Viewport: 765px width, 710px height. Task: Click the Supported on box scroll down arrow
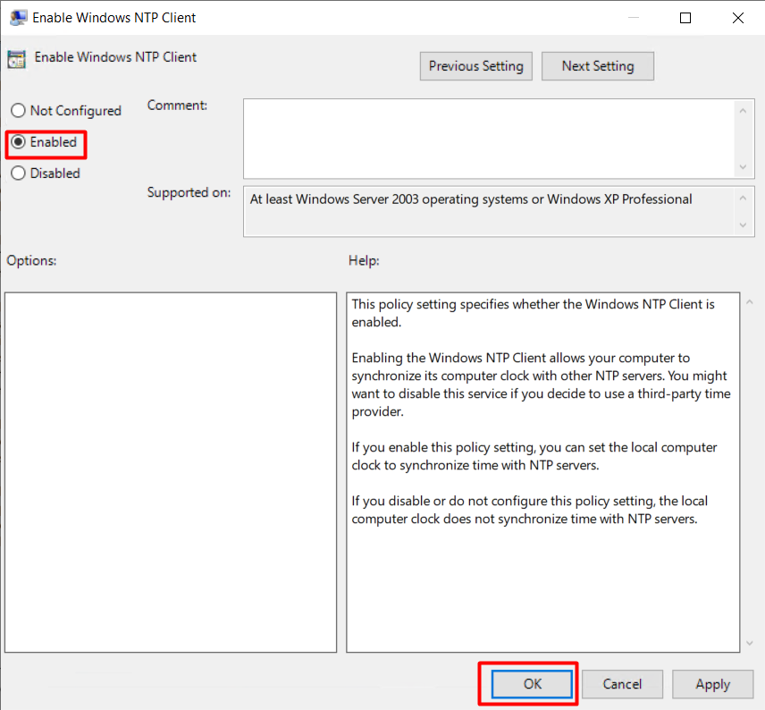(x=743, y=225)
